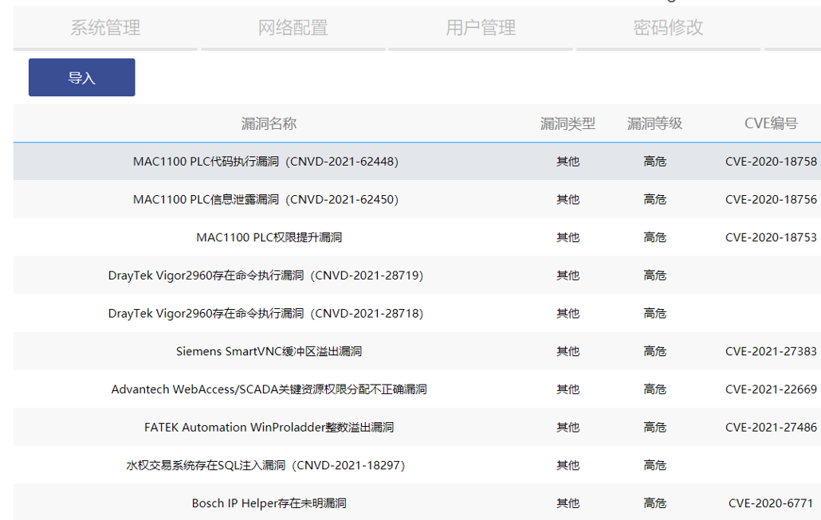Click 高危 level in Bosch IP Helper row

click(654, 503)
